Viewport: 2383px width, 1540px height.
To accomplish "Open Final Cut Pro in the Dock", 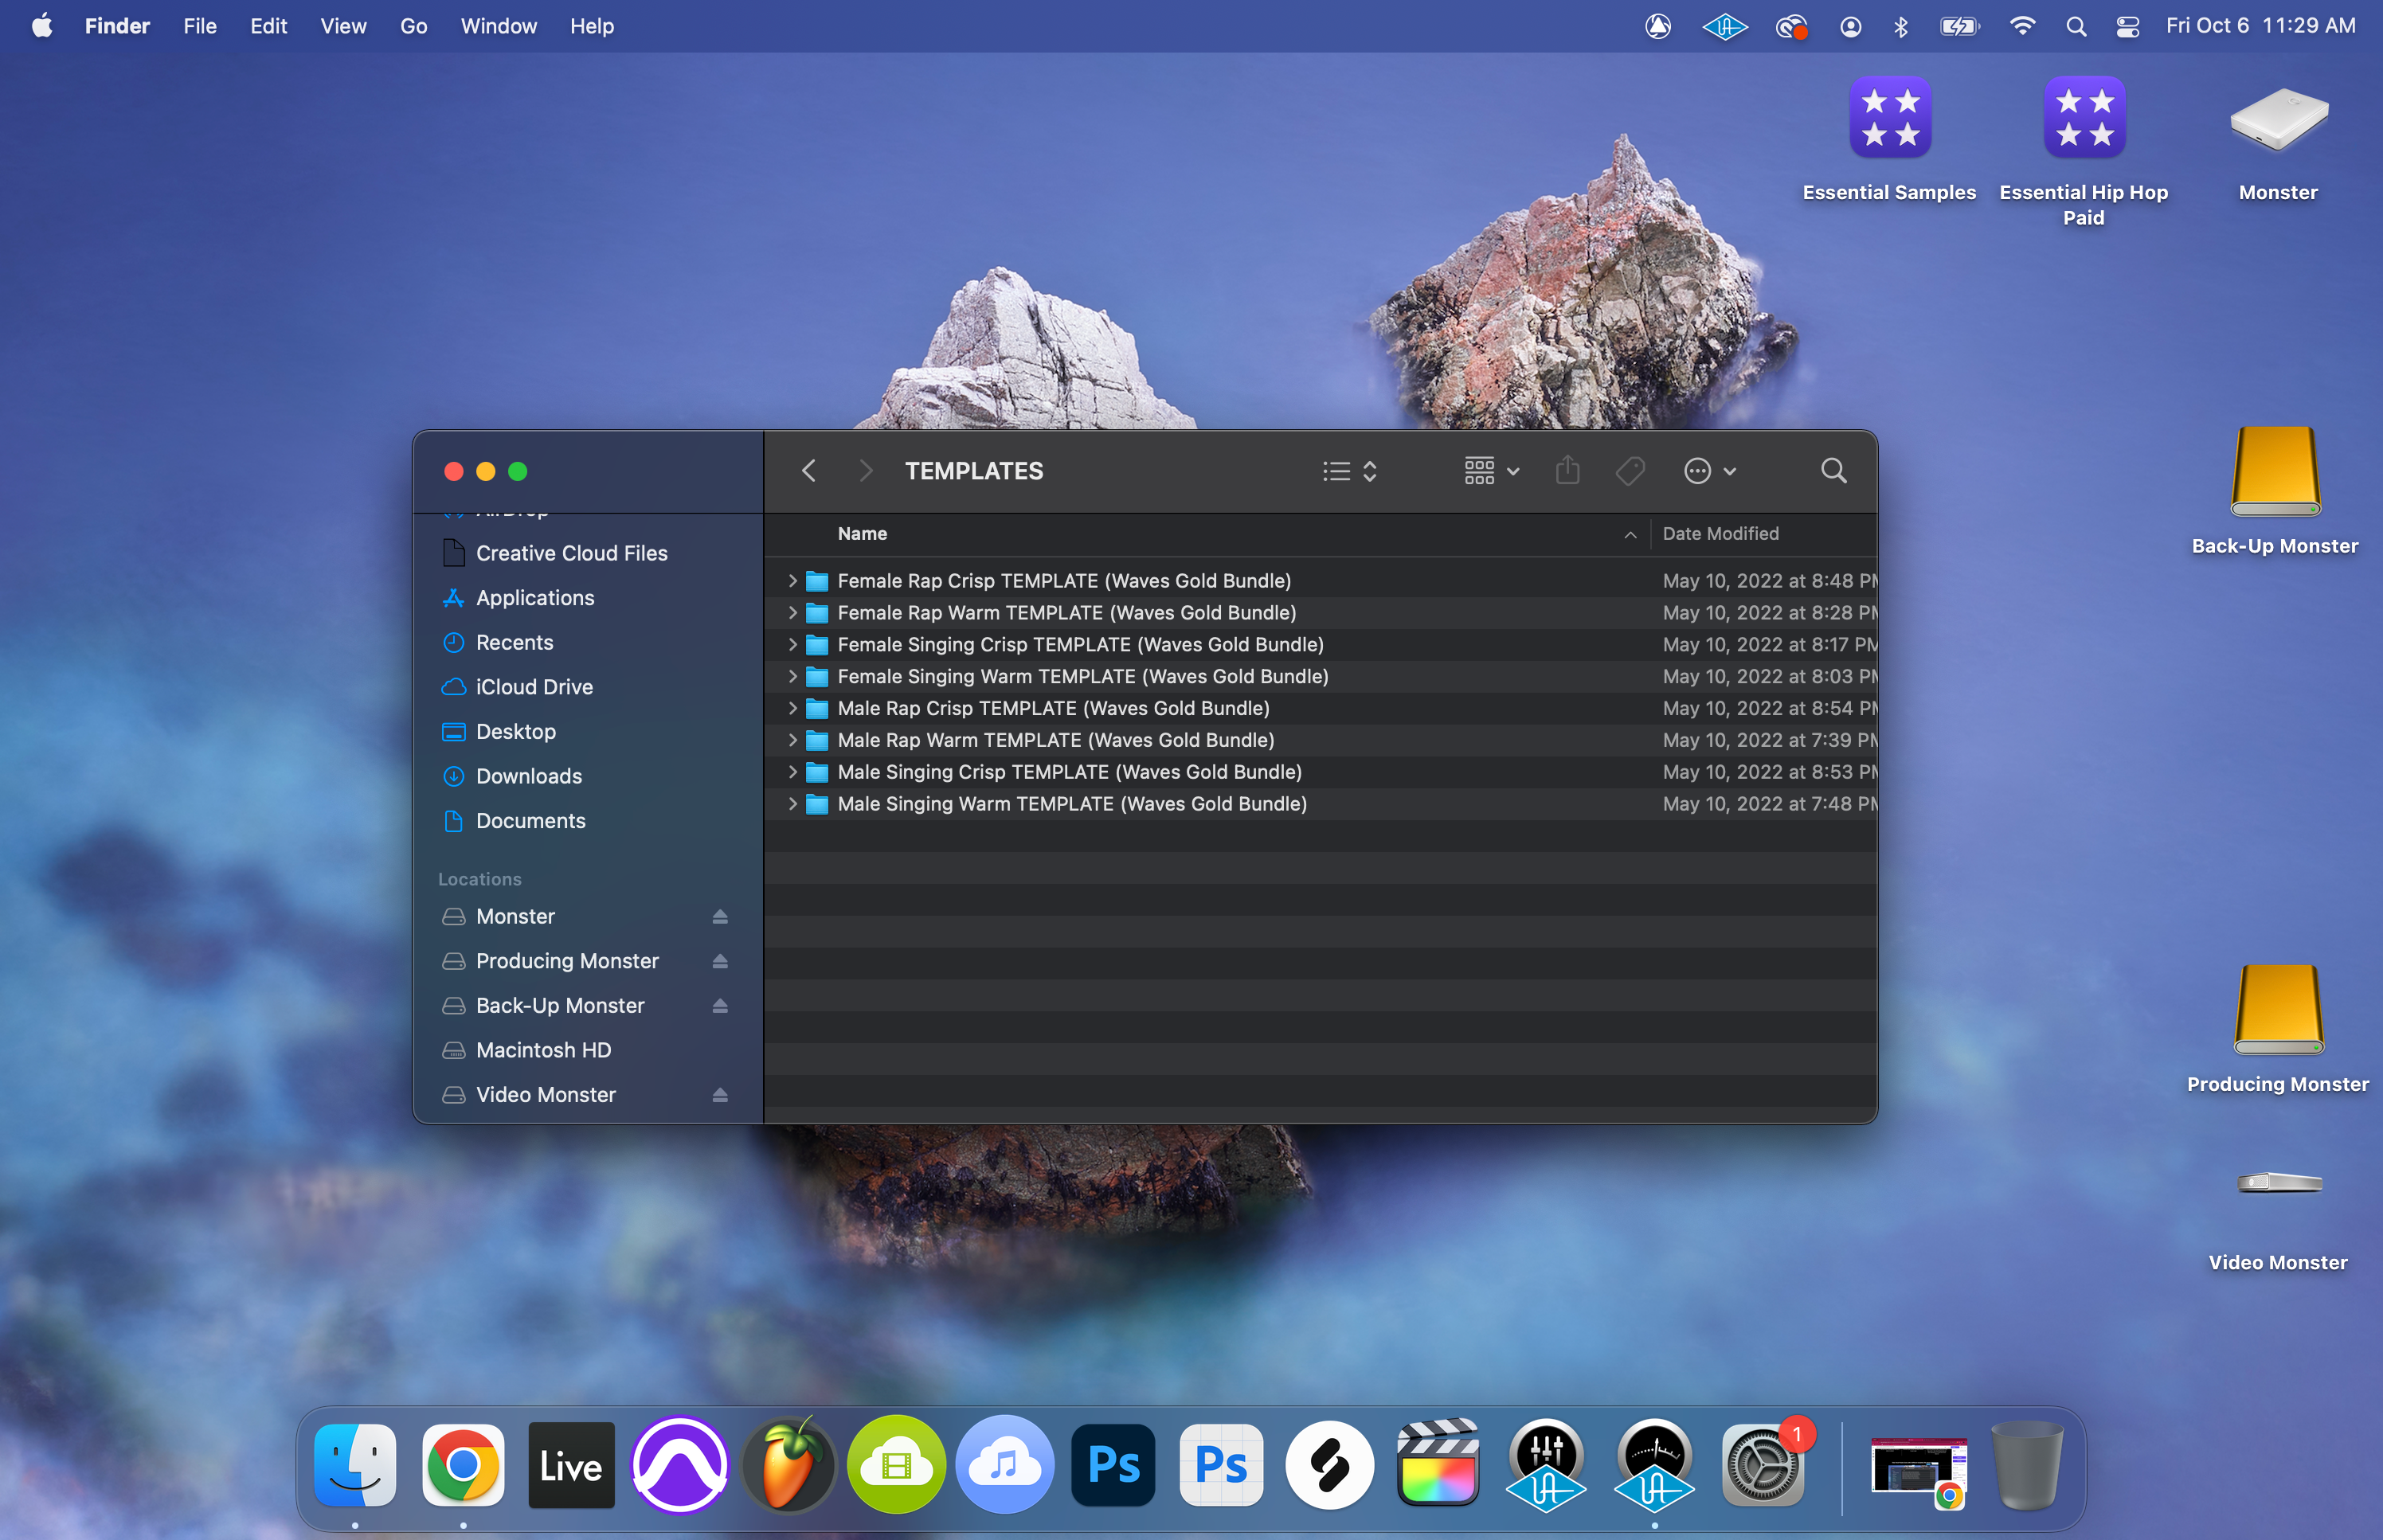I will (x=1437, y=1466).
